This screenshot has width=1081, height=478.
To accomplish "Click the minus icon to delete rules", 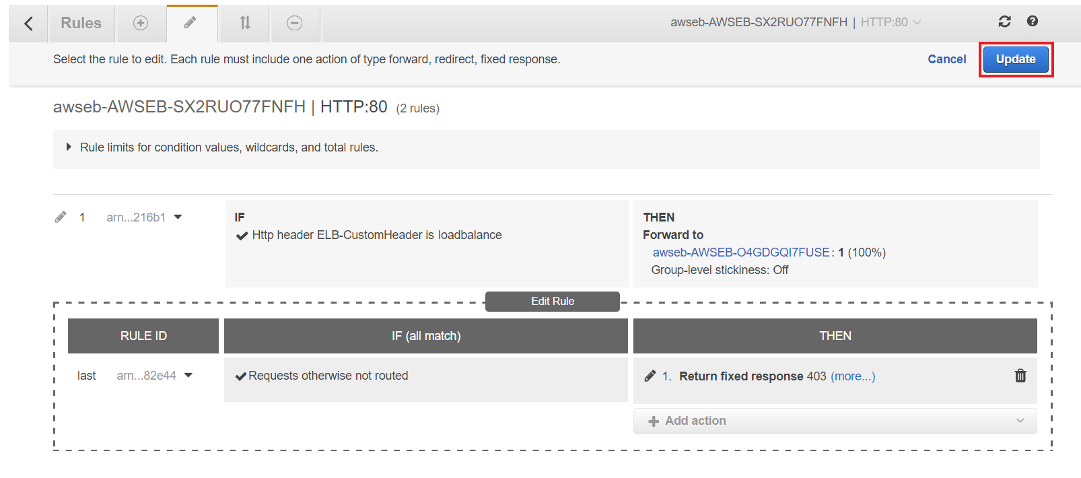I will (295, 22).
